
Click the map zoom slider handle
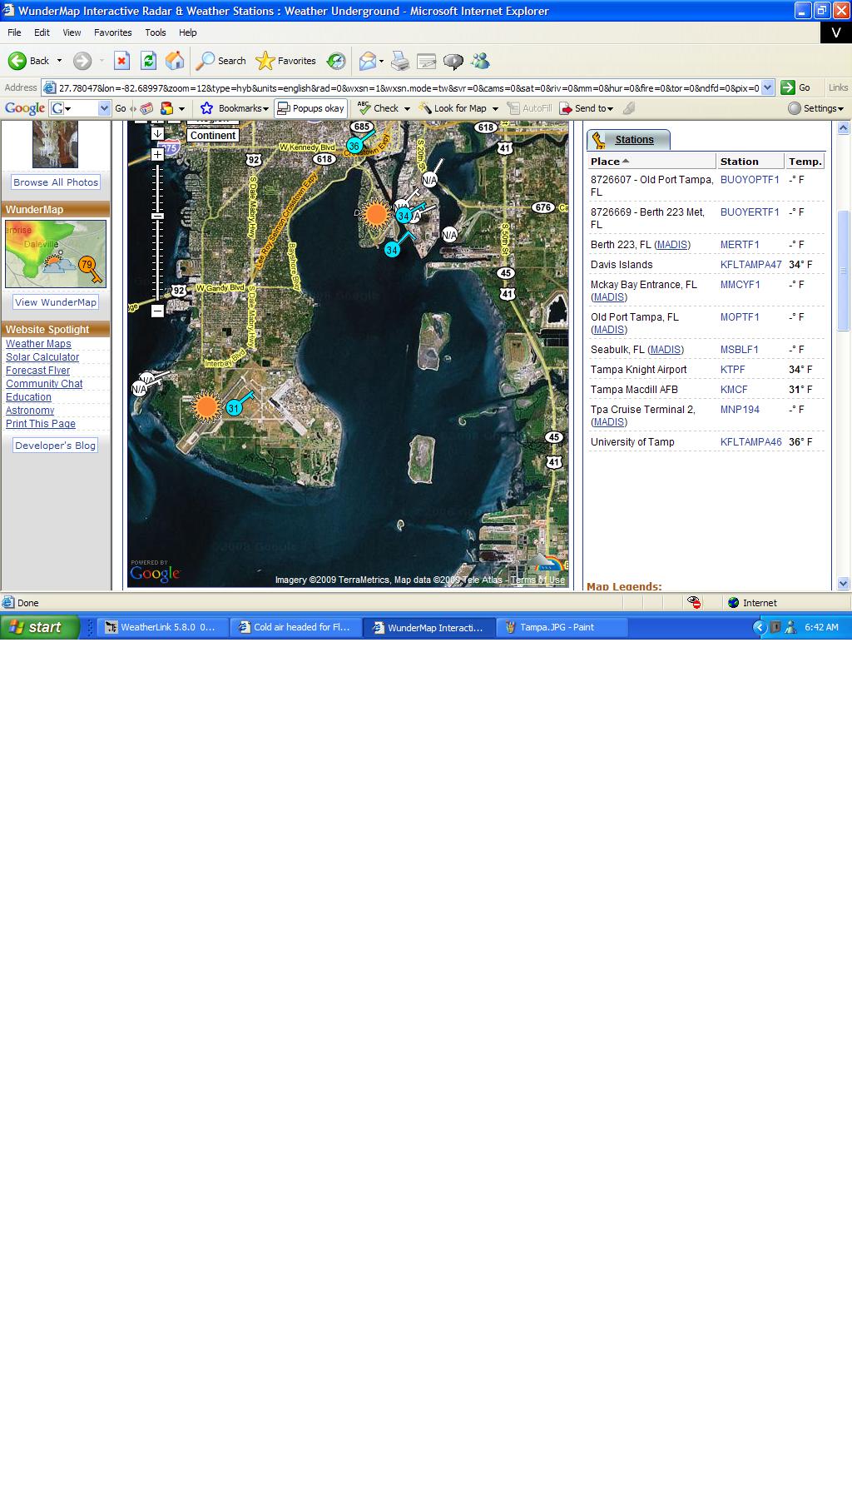(157, 216)
